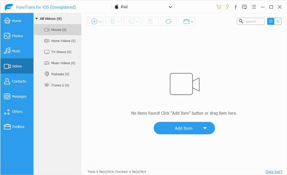Image resolution: width=287 pixels, height=175 pixels.
Task: Click the Add Item button
Action: coord(184,128)
